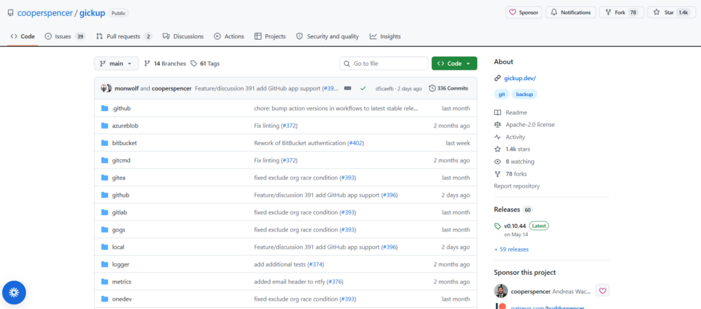
Task: View 61 Tags
Action: pyautogui.click(x=205, y=64)
